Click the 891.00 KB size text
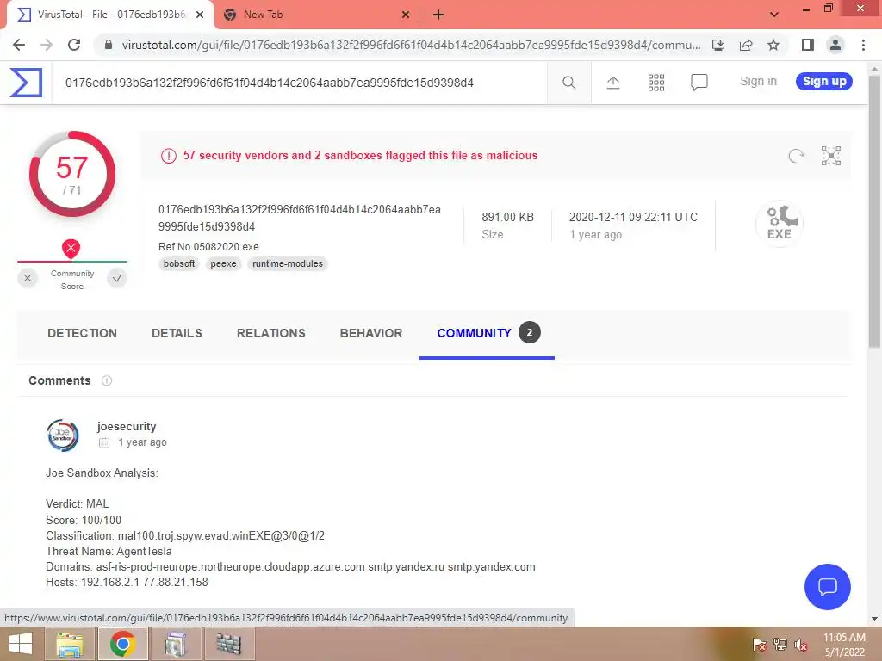Image resolution: width=882 pixels, height=661 pixels. pos(507,217)
